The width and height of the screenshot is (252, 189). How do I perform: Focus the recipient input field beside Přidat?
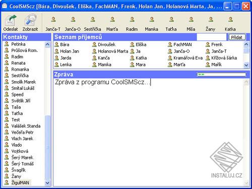tap(212, 37)
